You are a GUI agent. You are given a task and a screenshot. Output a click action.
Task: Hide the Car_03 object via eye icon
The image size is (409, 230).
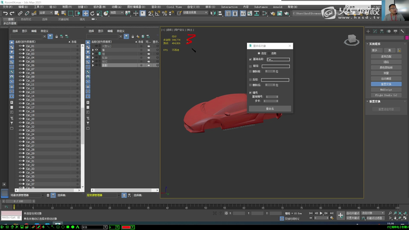(20, 54)
